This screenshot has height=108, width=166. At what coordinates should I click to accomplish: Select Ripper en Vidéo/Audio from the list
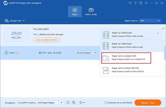tap(132, 46)
